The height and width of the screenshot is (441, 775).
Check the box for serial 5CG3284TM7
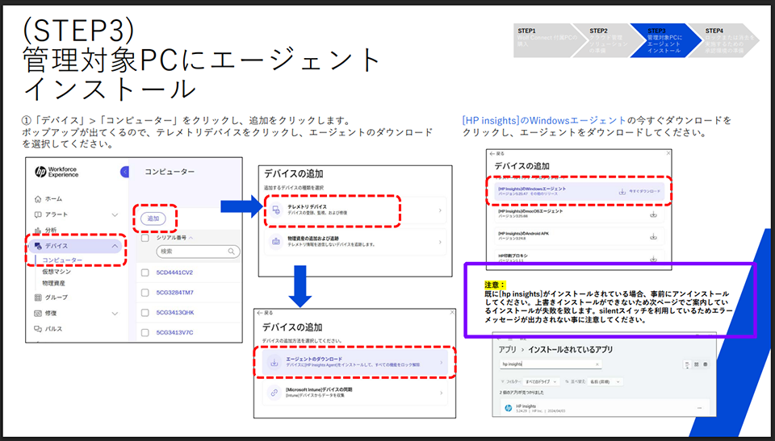click(x=145, y=293)
